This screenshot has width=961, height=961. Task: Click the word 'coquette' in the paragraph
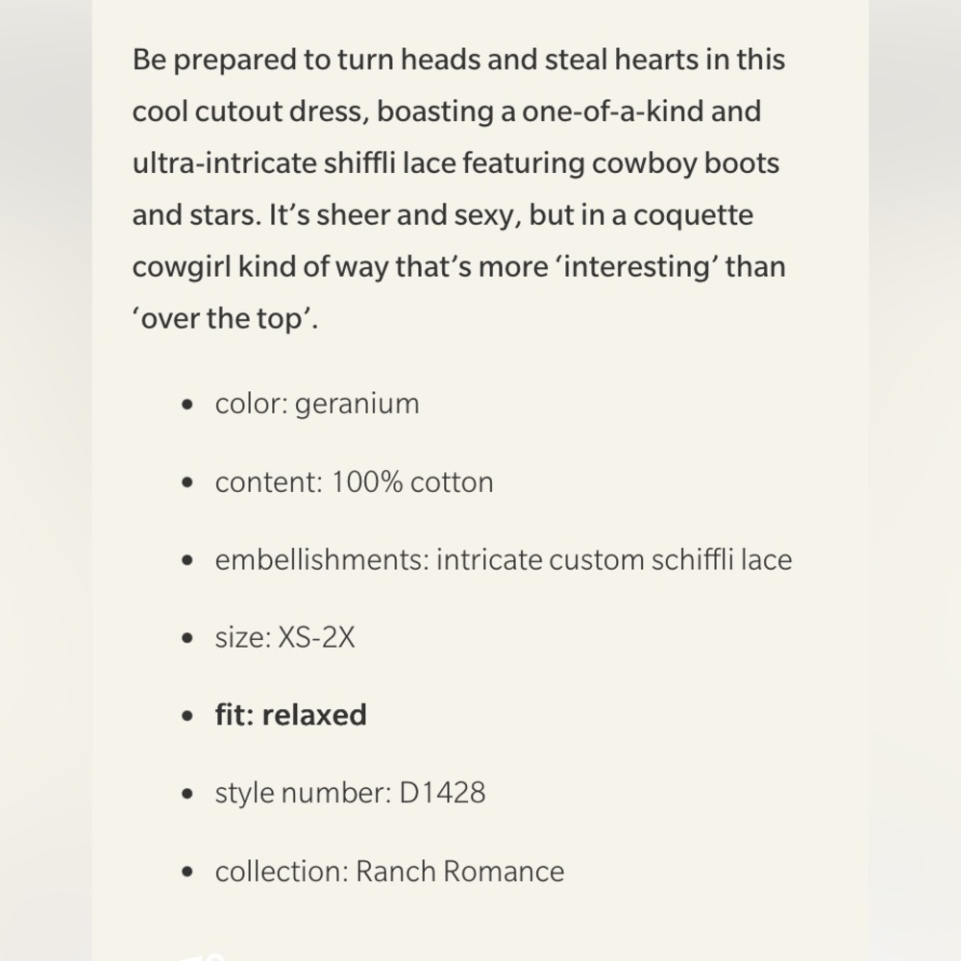[x=693, y=215]
